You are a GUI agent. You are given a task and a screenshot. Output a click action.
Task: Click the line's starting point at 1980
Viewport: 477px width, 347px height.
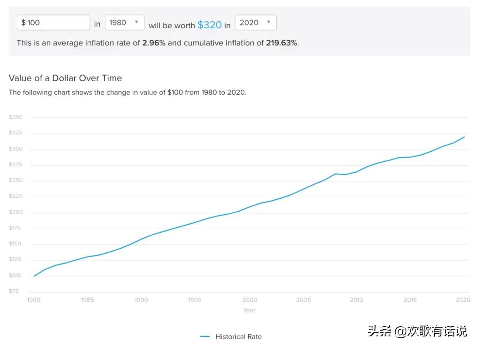[34, 276]
